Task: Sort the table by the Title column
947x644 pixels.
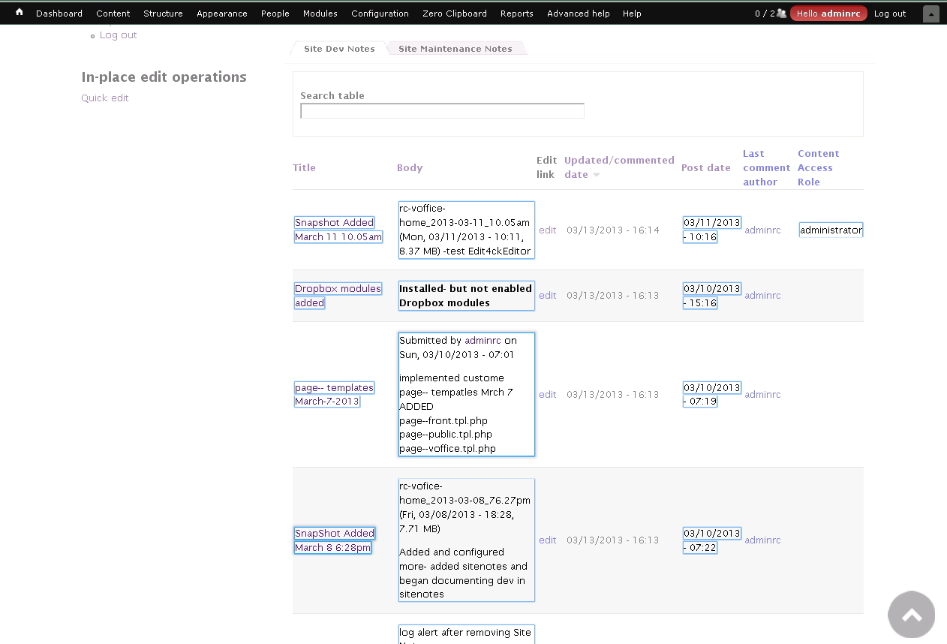Action: pos(304,167)
